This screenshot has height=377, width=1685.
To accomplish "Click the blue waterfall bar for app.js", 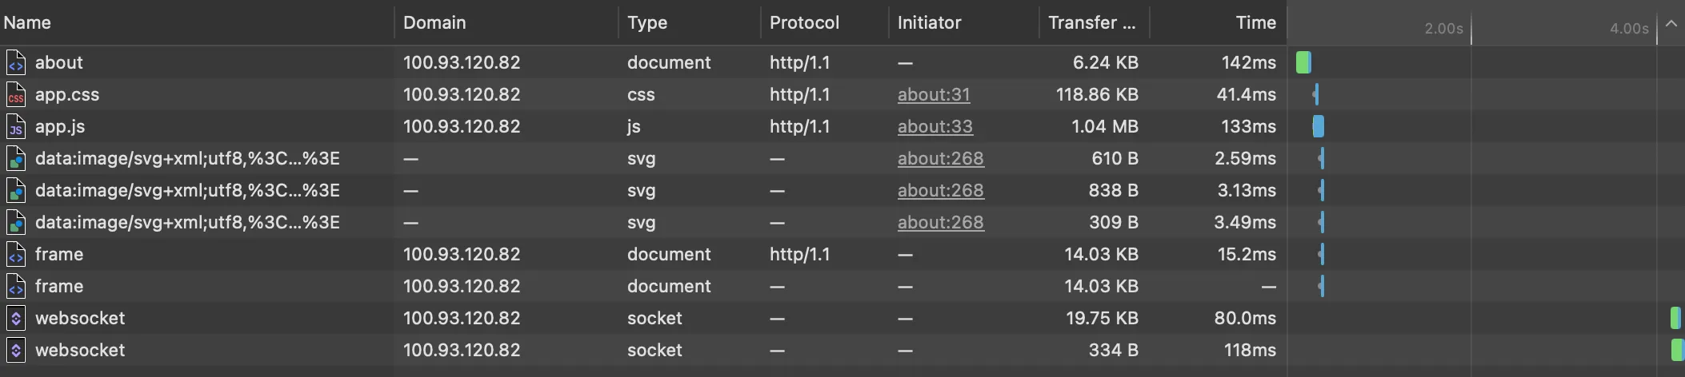I will click(x=1319, y=126).
